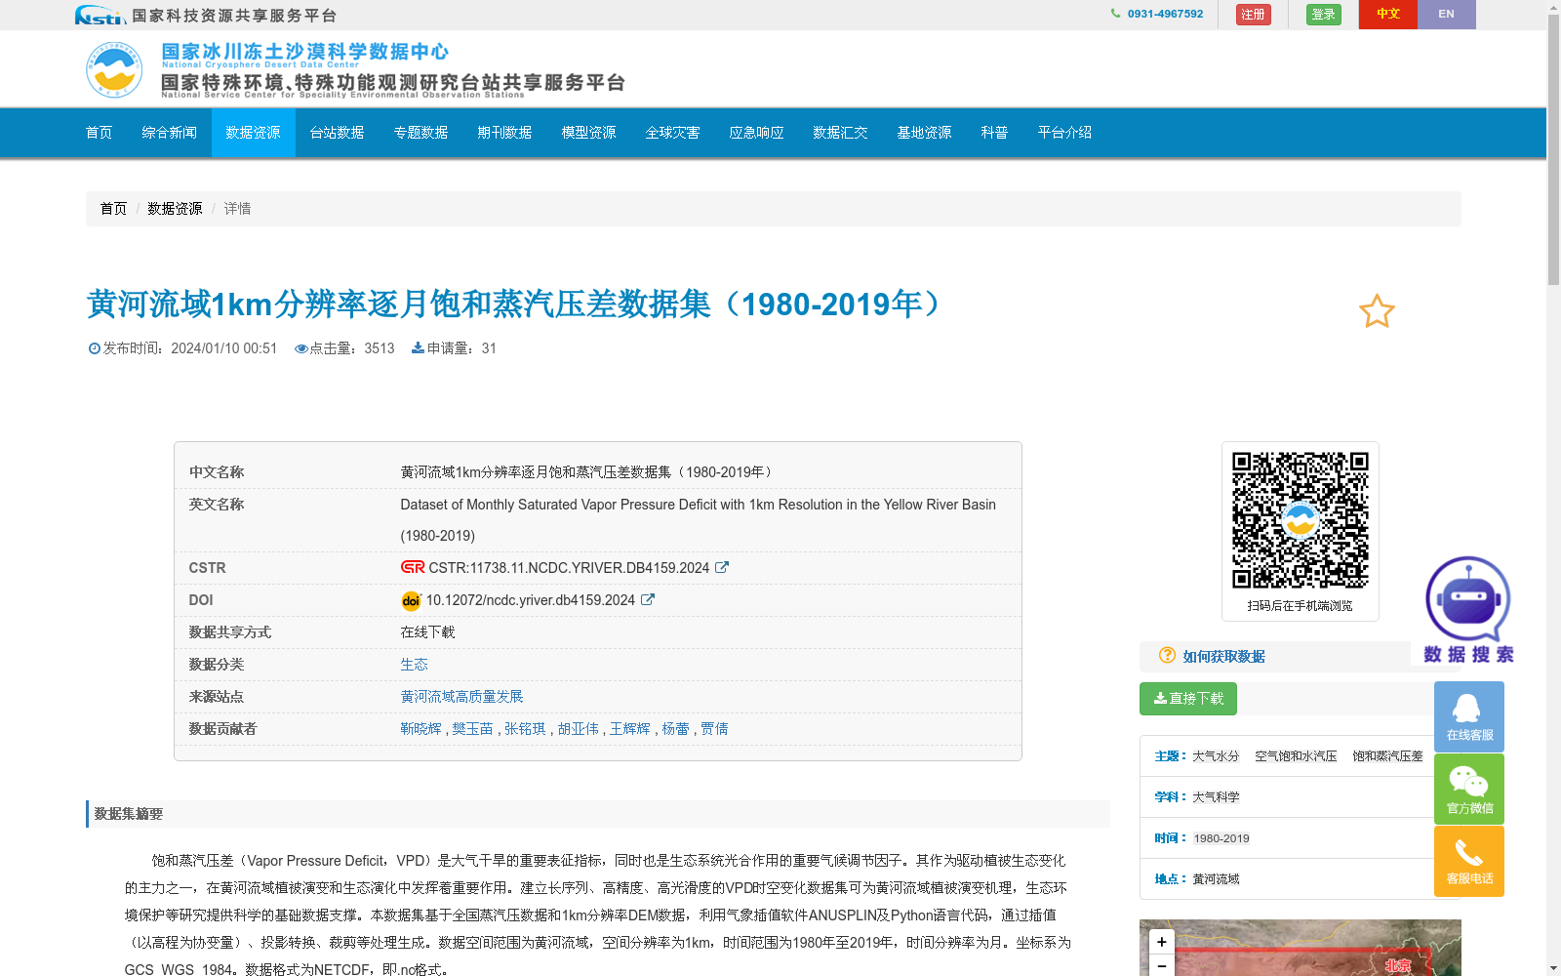Open the 官方微信 WeChat widget
The width and height of the screenshot is (1561, 976).
[x=1469, y=789]
